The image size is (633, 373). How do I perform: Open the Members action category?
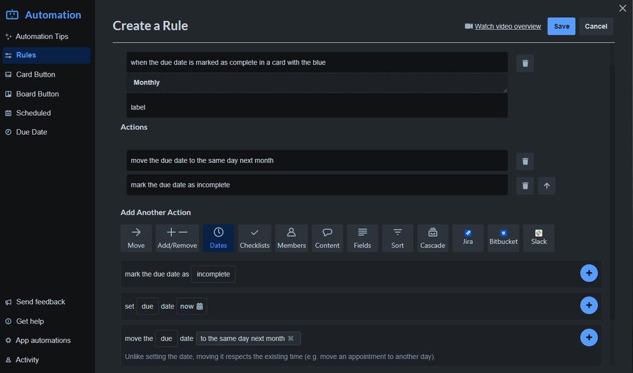pyautogui.click(x=291, y=237)
